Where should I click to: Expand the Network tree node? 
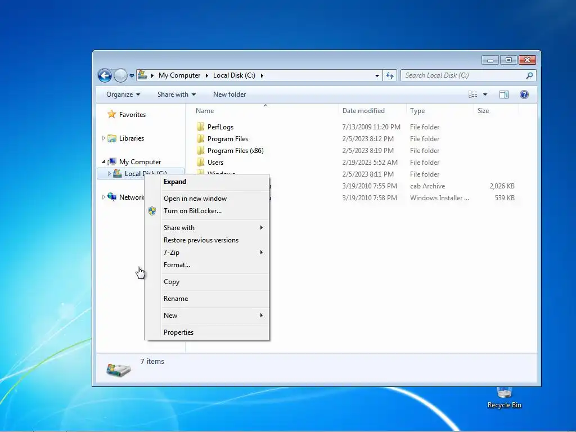pyautogui.click(x=103, y=197)
